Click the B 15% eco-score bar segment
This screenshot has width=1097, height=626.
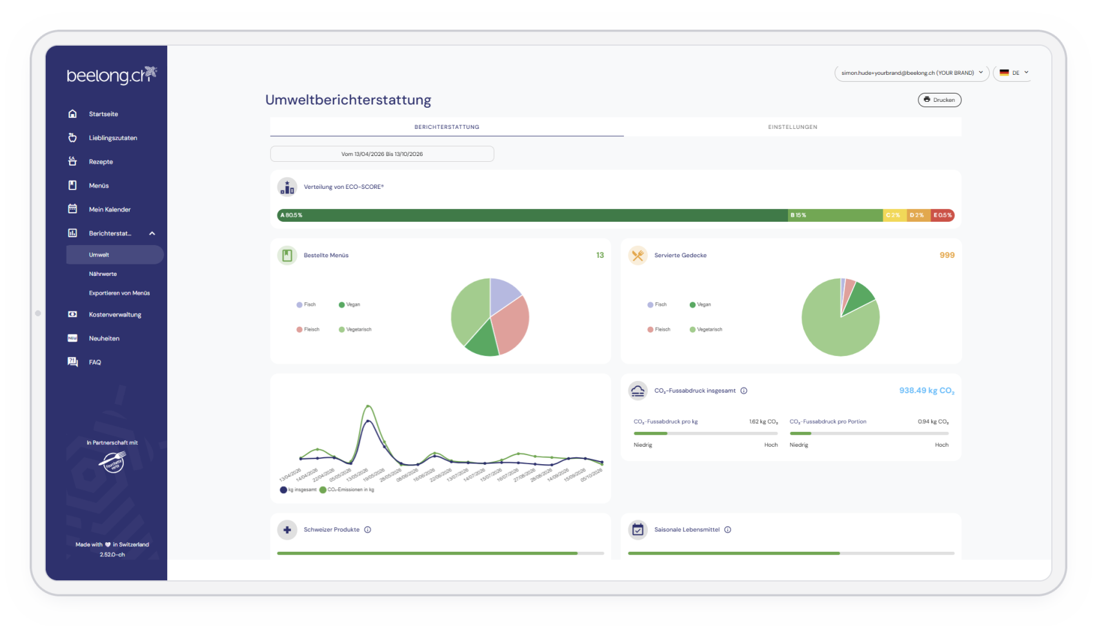pos(835,215)
